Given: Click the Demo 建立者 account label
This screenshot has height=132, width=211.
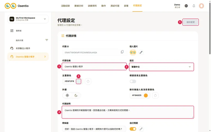Looking at the screenshot, I should [177, 6].
